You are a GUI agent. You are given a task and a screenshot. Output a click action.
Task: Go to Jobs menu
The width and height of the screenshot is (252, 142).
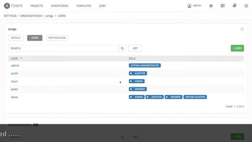pos(102,6)
